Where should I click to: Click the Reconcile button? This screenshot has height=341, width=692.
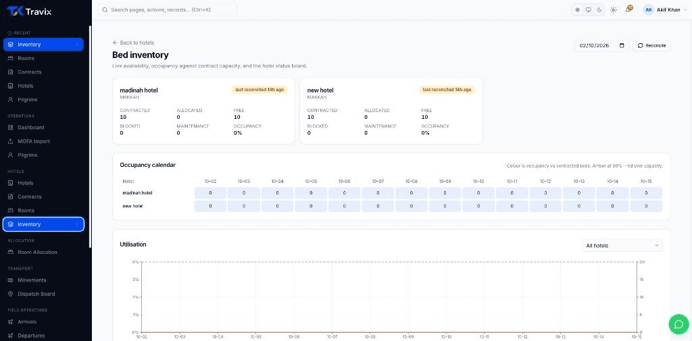pyautogui.click(x=651, y=45)
